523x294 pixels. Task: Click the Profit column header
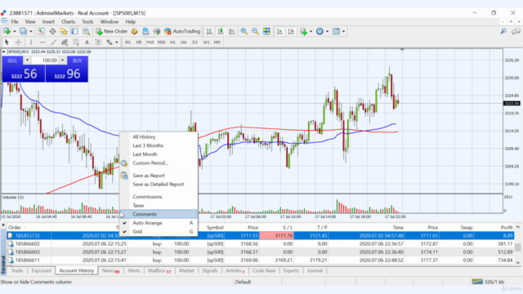[507, 227]
